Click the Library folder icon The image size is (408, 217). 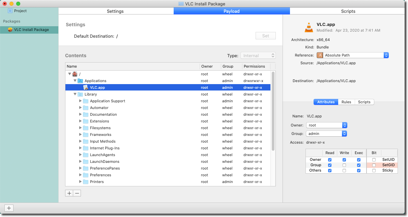click(x=80, y=94)
